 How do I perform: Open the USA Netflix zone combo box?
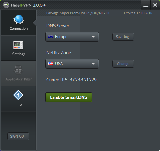72,64
